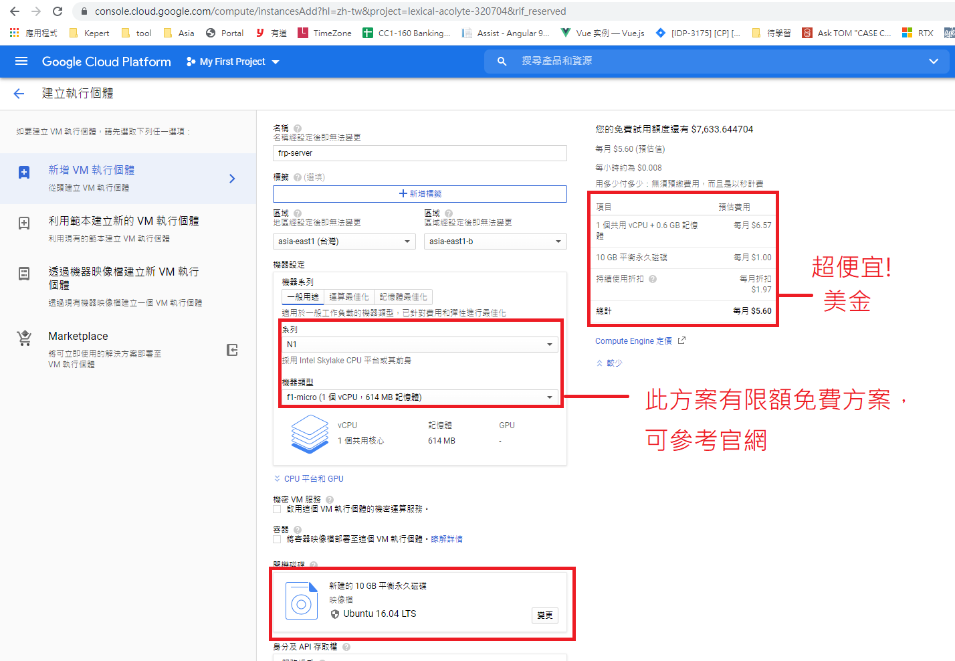Open the My First Project selector
This screenshot has width=955, height=661.
(x=233, y=62)
